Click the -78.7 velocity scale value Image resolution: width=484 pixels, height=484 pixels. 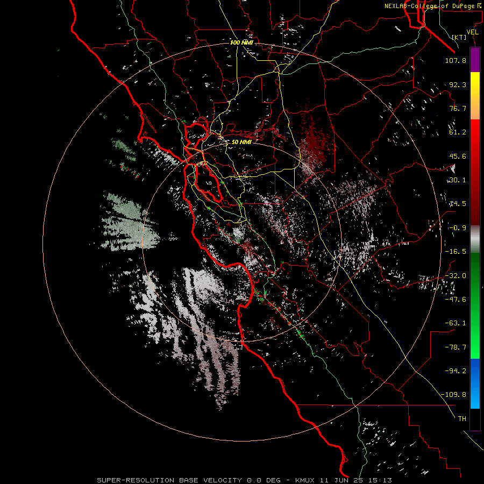pyautogui.click(x=455, y=347)
